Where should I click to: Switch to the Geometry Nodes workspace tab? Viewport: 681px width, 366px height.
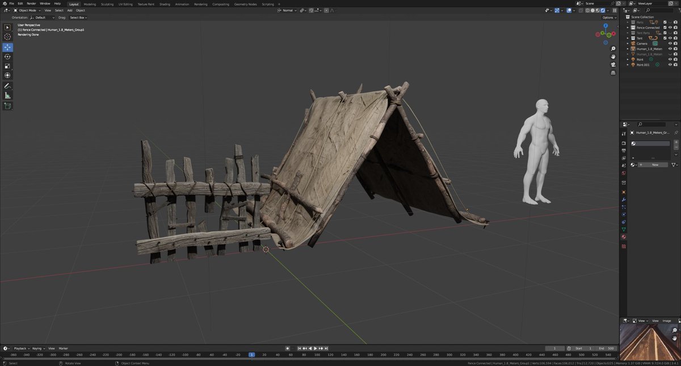[245, 4]
